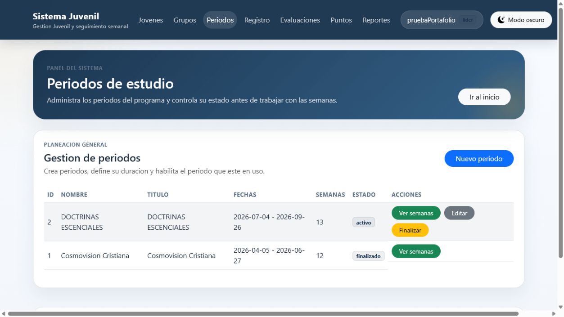This screenshot has width=564, height=317.
Task: Open the Evaluaciones nav item
Action: (300, 20)
